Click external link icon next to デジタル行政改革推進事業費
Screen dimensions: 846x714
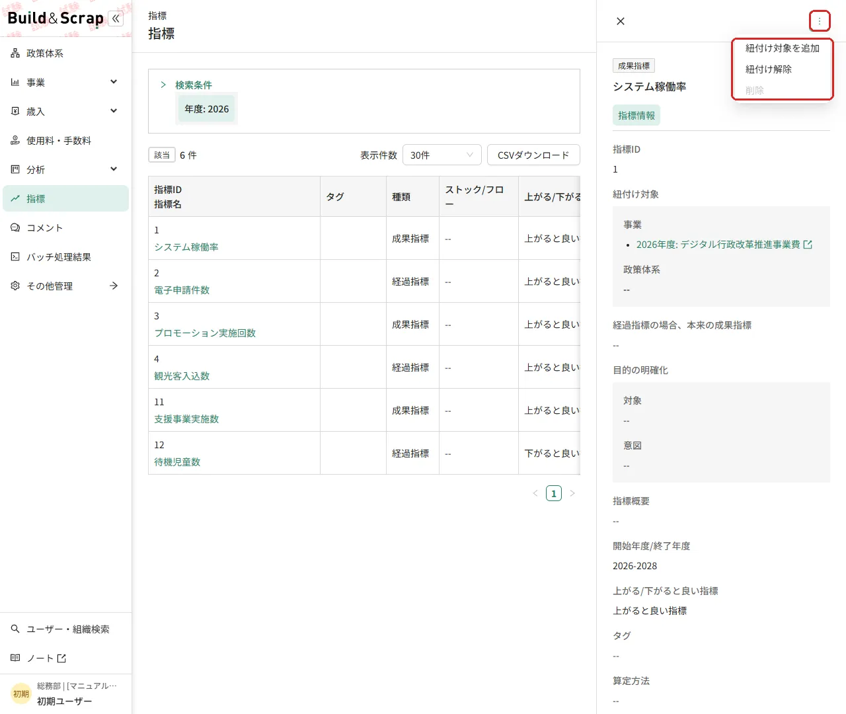(x=807, y=245)
